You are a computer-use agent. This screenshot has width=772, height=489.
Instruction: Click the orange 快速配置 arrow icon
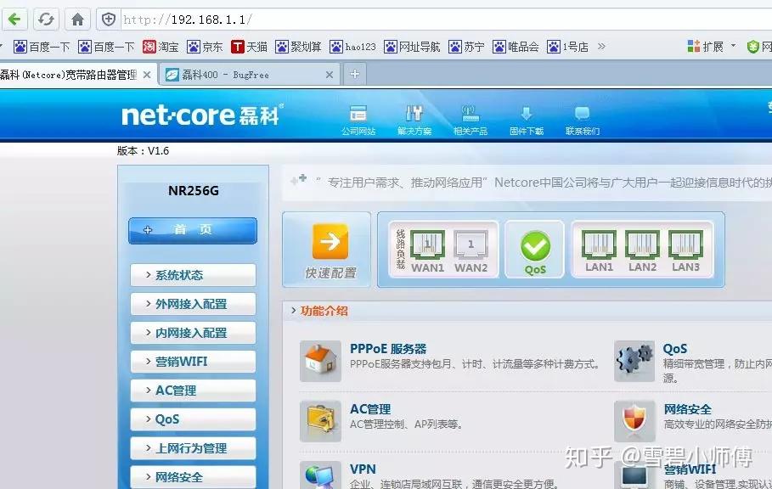tap(330, 241)
